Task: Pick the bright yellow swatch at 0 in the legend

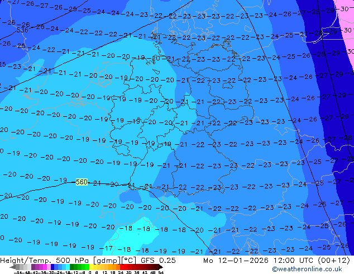Action: point(91,267)
